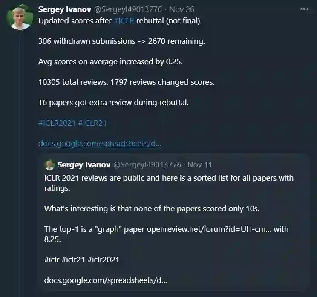The height and width of the screenshot is (297, 317).
Task: Click the small avatar in the quoted tweet
Action: tap(49, 165)
